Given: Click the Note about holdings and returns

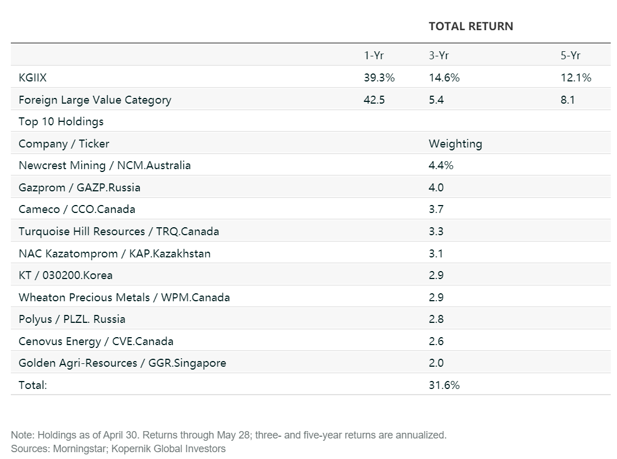Looking at the screenshot, I should [x=228, y=436].
